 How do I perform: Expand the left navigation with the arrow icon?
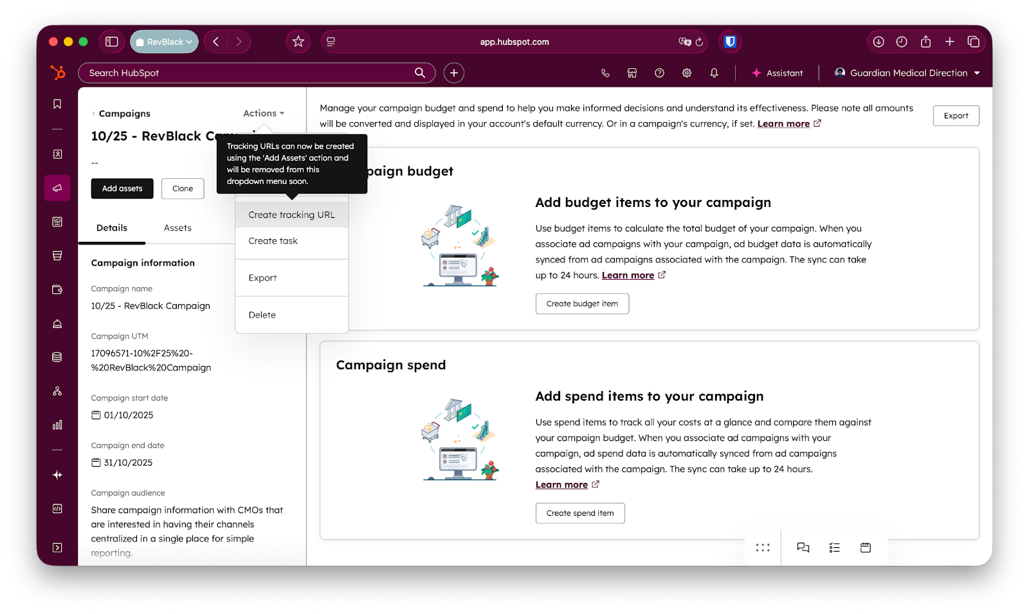tap(57, 548)
